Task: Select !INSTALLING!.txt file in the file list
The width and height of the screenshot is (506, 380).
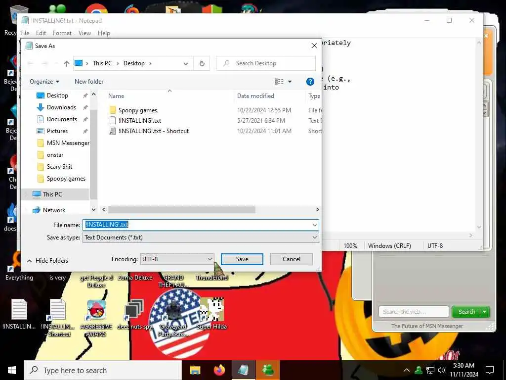Action: pos(139,121)
